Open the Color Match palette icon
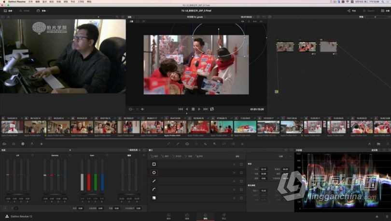Image resolution: width=391 pixels, height=221 pixels. [x=14, y=144]
